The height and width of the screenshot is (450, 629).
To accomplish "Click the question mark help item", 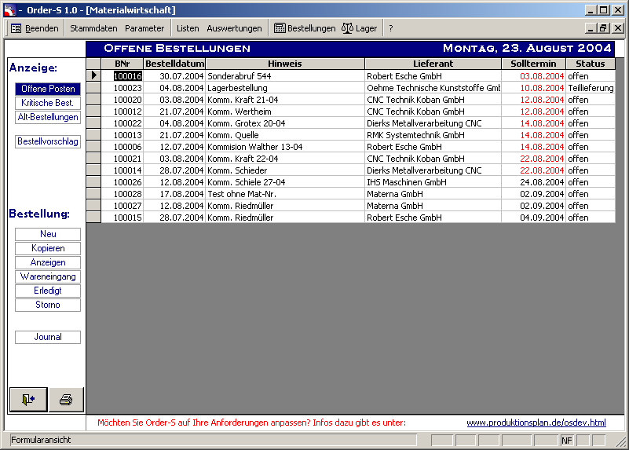I will point(390,28).
